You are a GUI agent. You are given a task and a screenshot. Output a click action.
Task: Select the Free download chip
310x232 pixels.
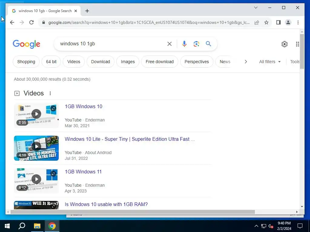(x=160, y=62)
